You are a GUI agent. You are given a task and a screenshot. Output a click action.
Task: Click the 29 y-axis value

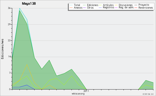[x=9, y=24]
